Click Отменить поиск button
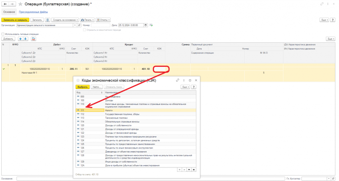339x181 pixels. pos(114,87)
